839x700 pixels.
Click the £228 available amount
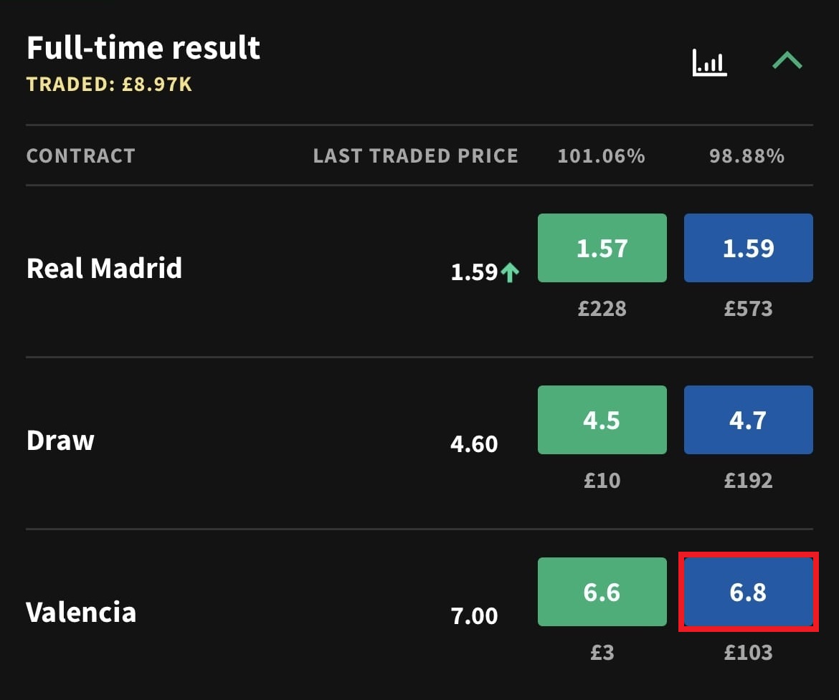(x=602, y=309)
